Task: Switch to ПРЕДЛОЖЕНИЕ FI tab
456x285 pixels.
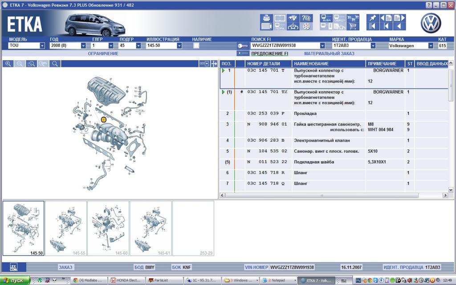Action: 269,53
